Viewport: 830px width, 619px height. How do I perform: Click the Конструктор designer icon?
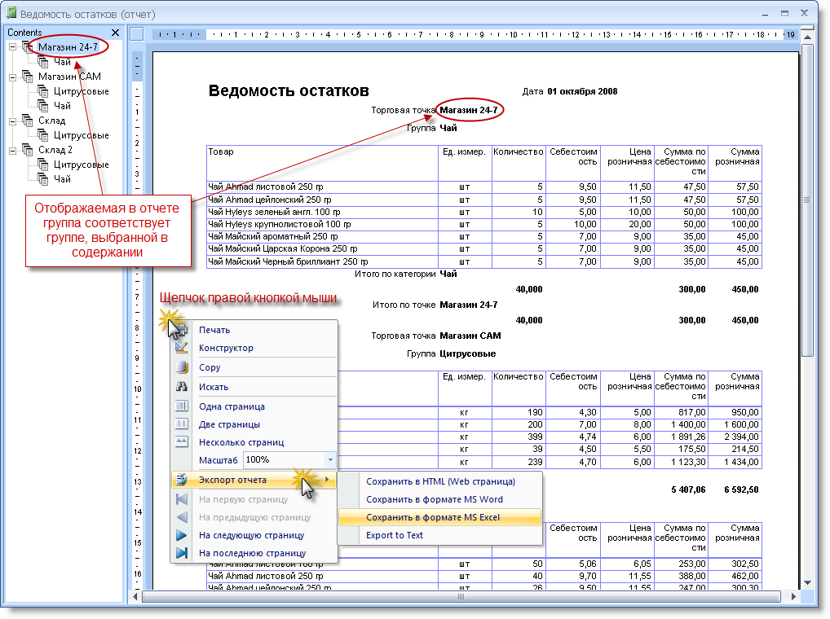(x=182, y=347)
